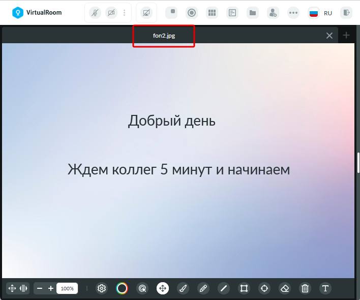The width and height of the screenshot is (360, 300).
Task: Select the pencil tool
Action: 203,288
